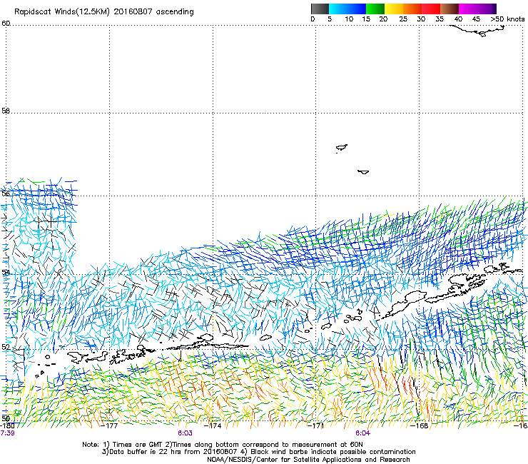Click the -180 longitude axis label
This screenshot has height=464, width=528.
tap(6, 425)
